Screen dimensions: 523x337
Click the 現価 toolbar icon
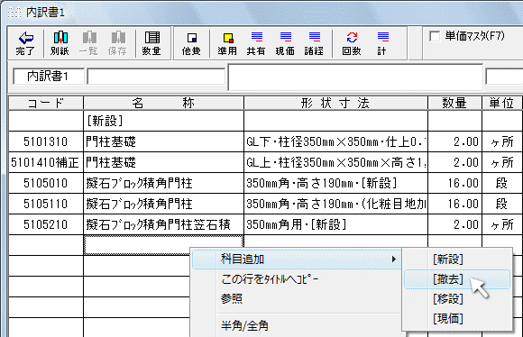pyautogui.click(x=286, y=36)
